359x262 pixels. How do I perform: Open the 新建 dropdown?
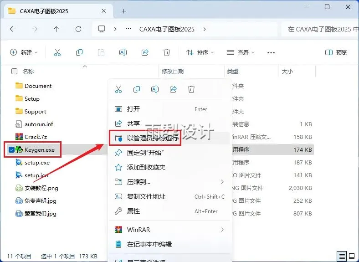tap(24, 52)
